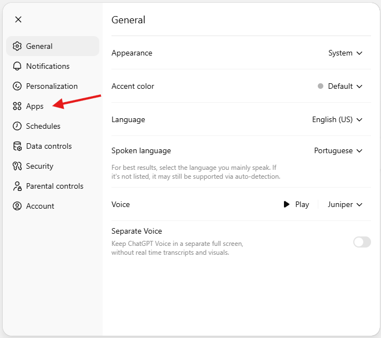Open the Language English (US) dropdown
This screenshot has width=381, height=338.
click(x=337, y=119)
